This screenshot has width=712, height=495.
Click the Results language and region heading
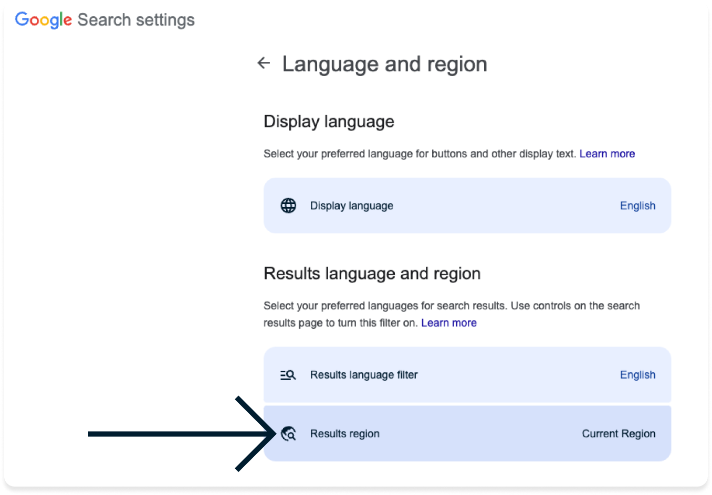(x=372, y=274)
